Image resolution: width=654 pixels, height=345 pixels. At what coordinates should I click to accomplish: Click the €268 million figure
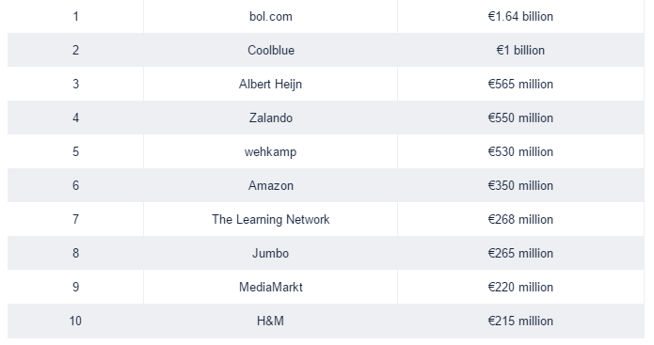click(x=520, y=219)
